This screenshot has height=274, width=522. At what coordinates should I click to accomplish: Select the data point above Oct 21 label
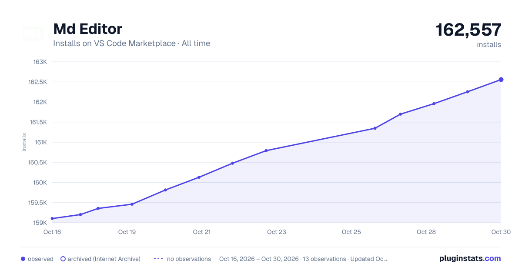tap(199, 177)
